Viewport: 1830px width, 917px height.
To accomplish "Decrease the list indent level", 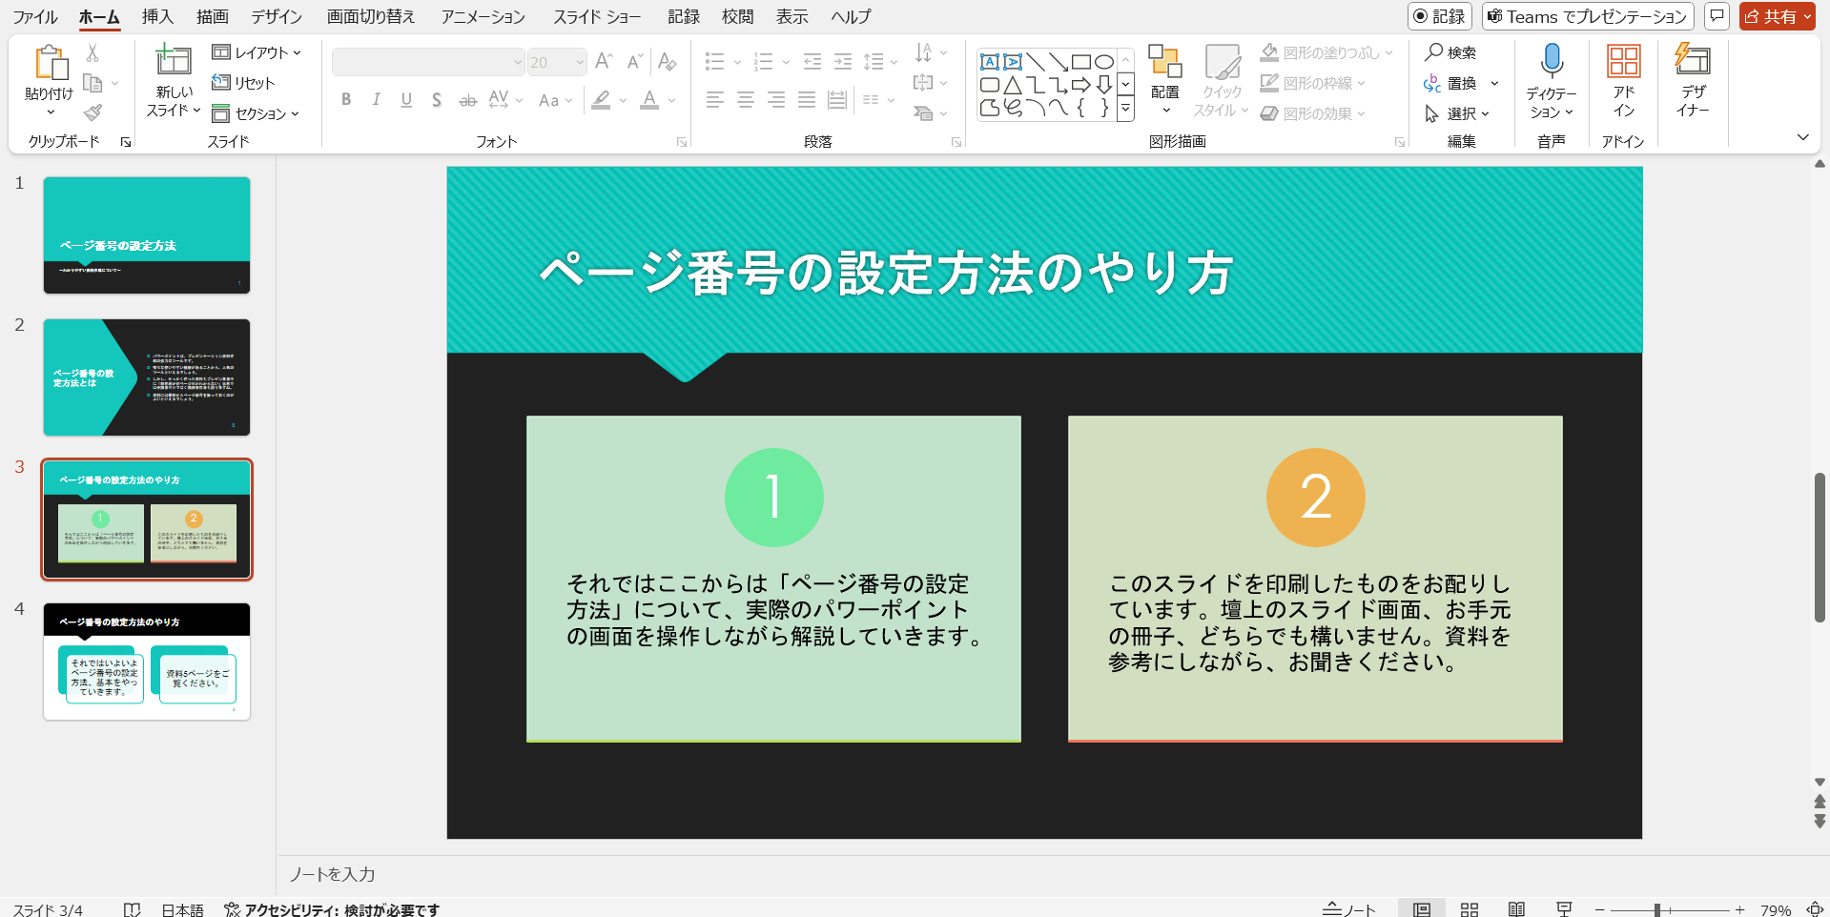I will point(812,62).
